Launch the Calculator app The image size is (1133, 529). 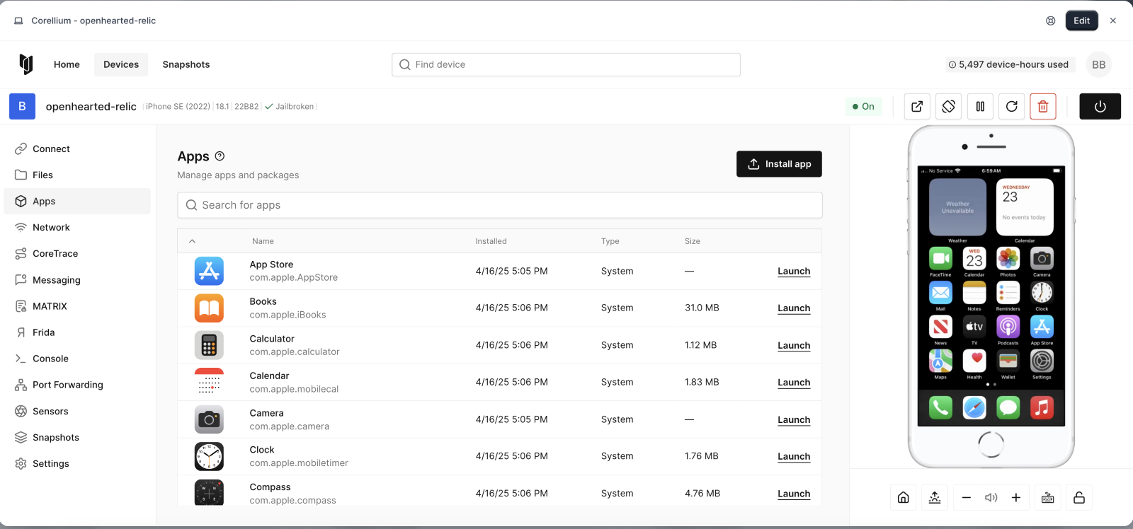[x=793, y=345]
